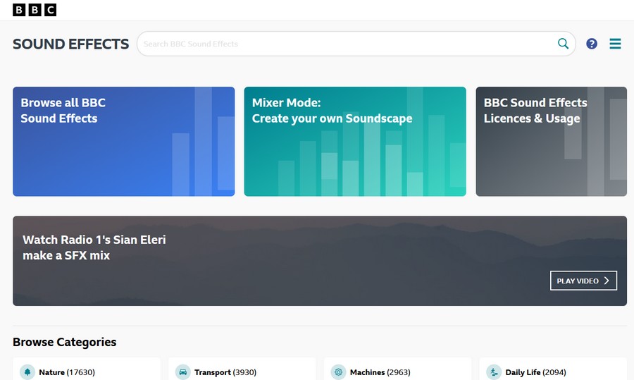This screenshot has height=380, width=634.
Task: Click the Sian Eleri SFX mix banner text
Action: [x=94, y=247]
